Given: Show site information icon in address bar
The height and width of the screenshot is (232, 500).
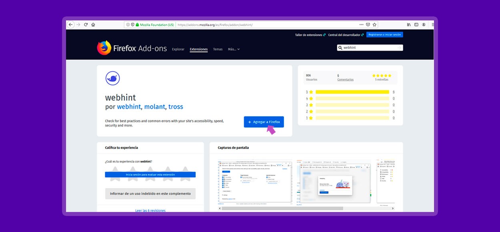Looking at the screenshot, I should coord(128,25).
